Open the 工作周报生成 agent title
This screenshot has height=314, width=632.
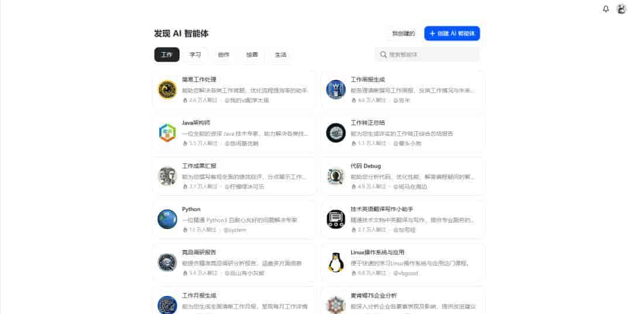click(x=367, y=79)
